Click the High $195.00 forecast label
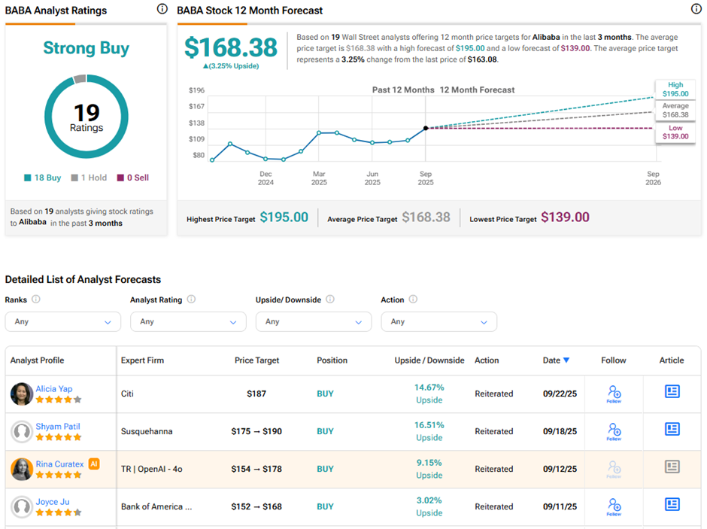Viewport: 707px width, 529px height. (675, 90)
